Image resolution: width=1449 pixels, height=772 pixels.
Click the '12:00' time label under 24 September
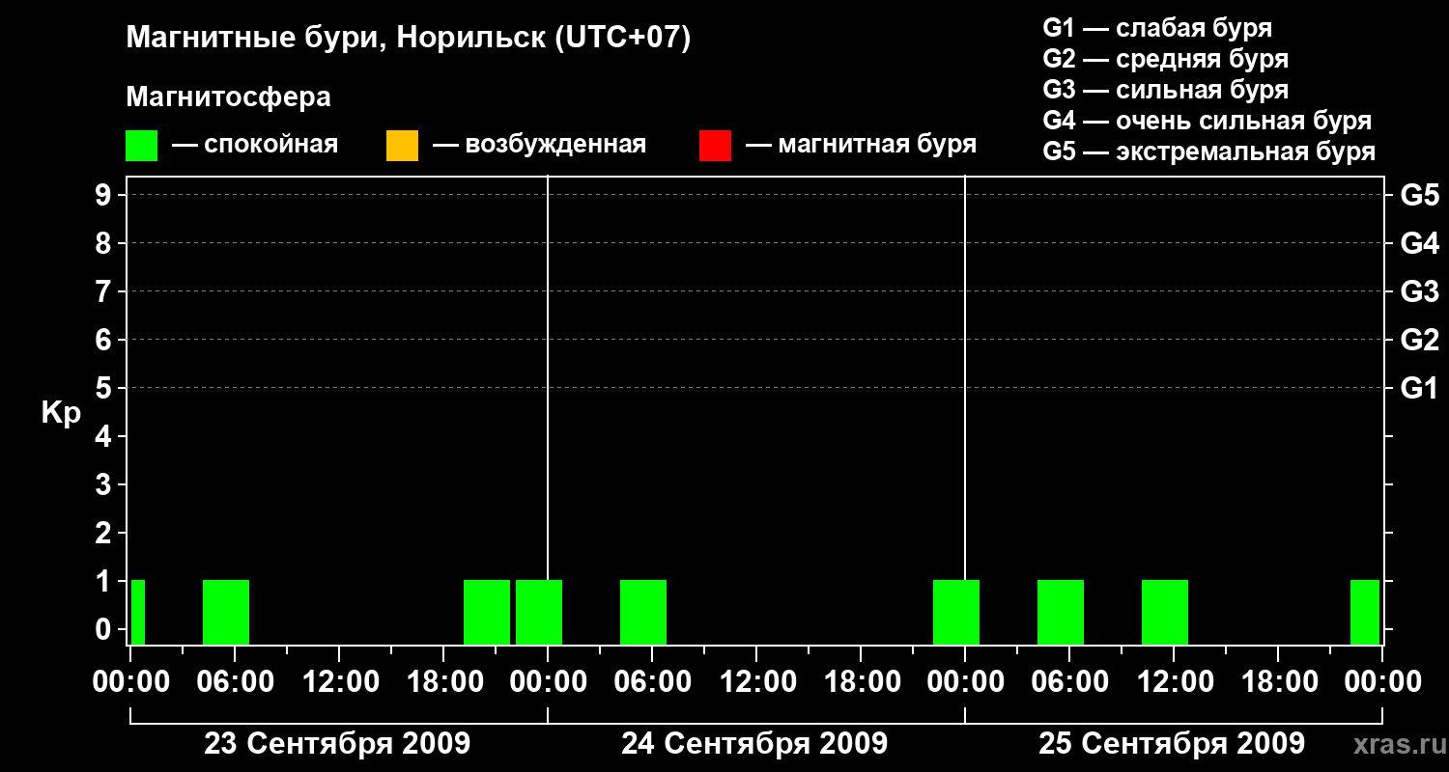(756, 681)
